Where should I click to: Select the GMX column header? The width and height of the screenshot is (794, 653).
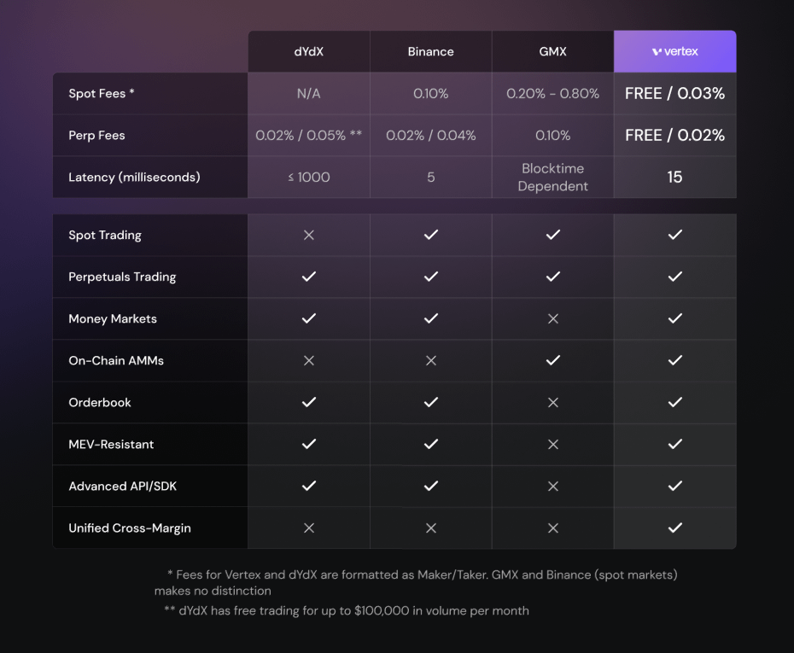click(x=553, y=51)
